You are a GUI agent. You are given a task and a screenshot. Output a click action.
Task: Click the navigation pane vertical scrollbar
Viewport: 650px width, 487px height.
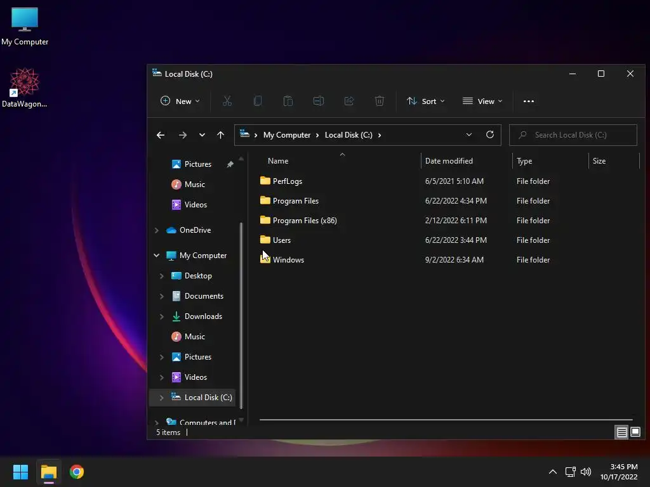(241, 315)
